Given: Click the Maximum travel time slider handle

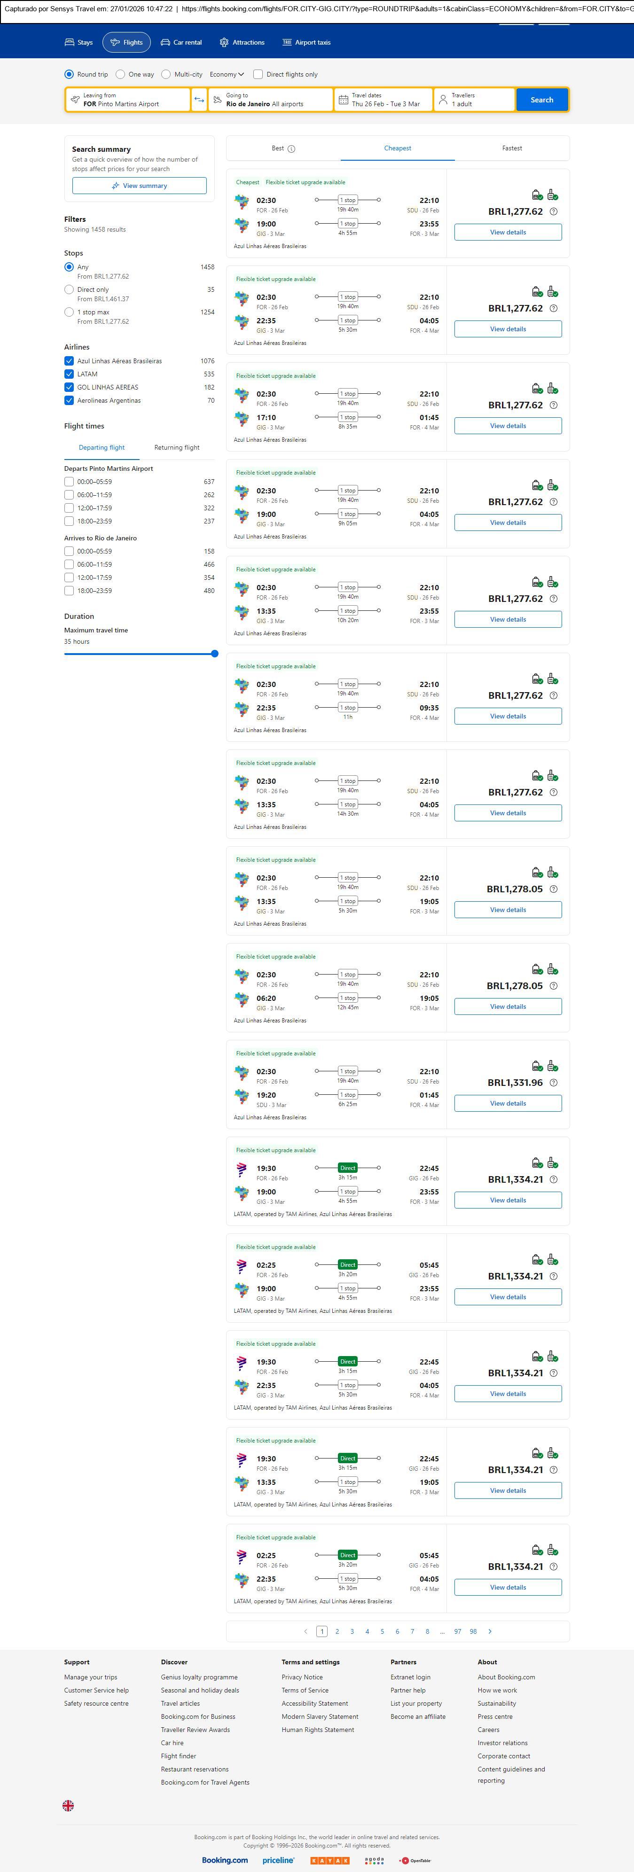Looking at the screenshot, I should coord(214,654).
